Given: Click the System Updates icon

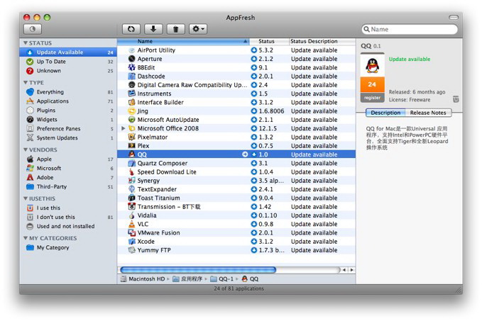Looking at the screenshot, I should point(30,137).
